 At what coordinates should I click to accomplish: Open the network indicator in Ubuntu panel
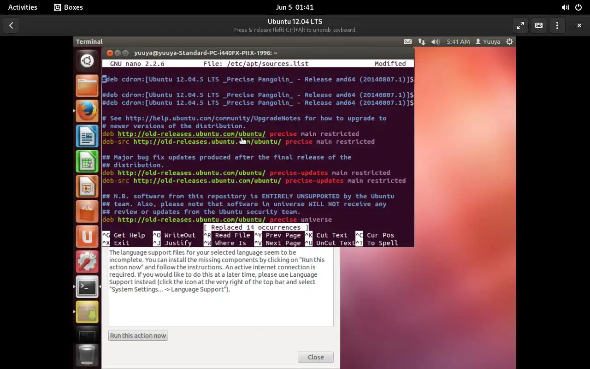point(421,42)
